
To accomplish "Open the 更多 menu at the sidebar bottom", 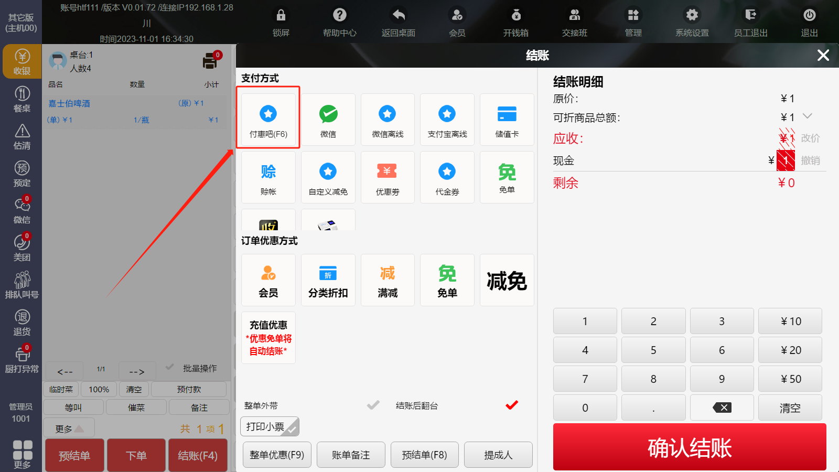I will pyautogui.click(x=22, y=454).
